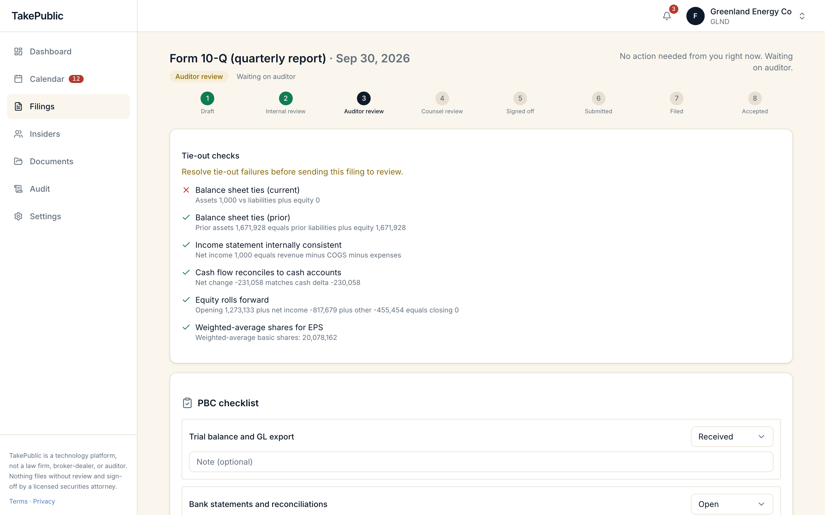Image resolution: width=825 pixels, height=515 pixels.
Task: Click the checkmark for Cash flow reconciles
Action: [x=186, y=272]
